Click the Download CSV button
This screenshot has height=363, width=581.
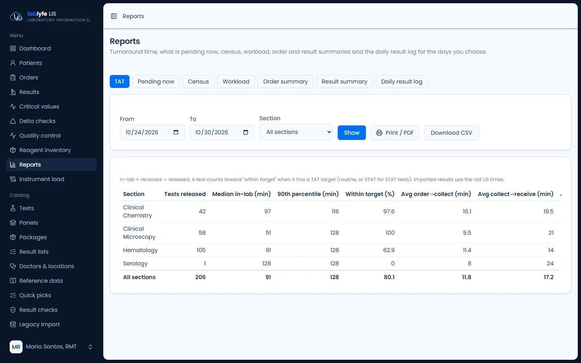pos(451,133)
